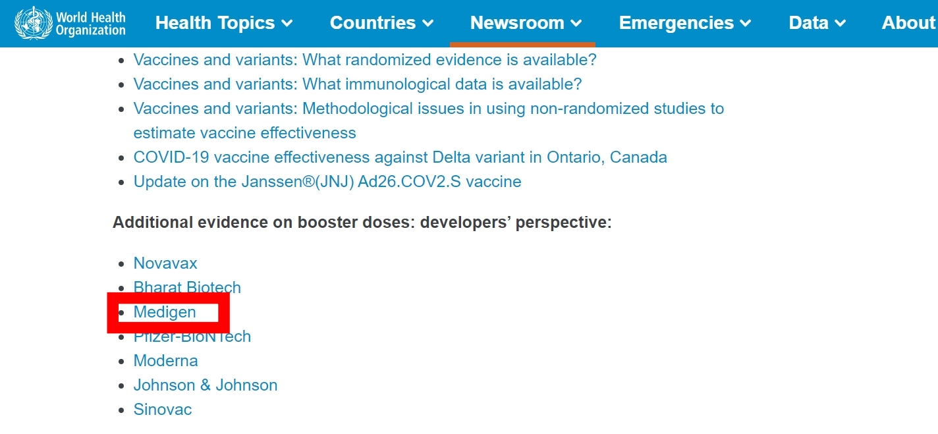Viewport: 938px width, 434px height.
Task: Open immunological data on vaccines and variants link
Action: tap(358, 84)
